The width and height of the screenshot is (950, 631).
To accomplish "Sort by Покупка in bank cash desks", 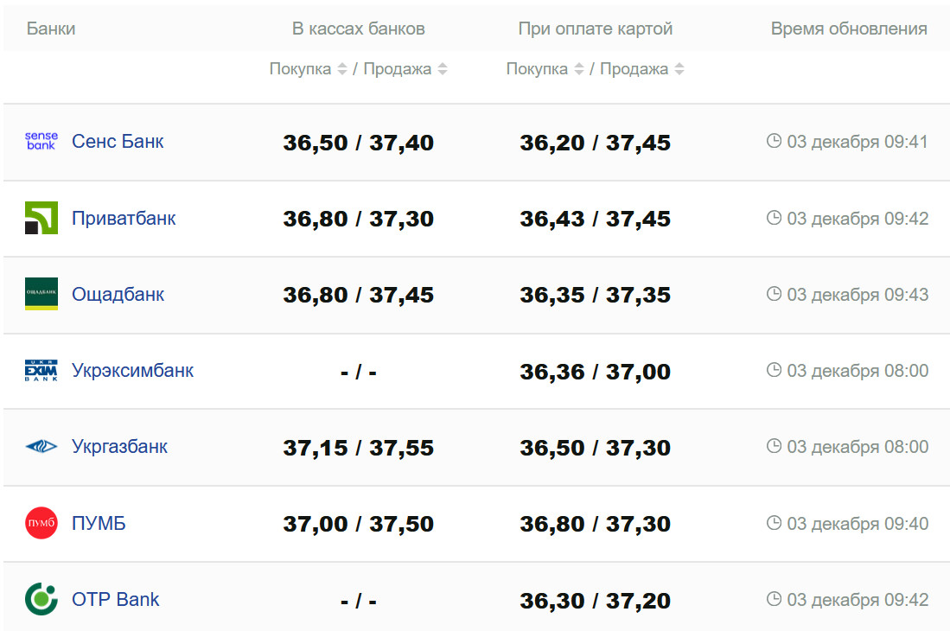I will pos(342,69).
